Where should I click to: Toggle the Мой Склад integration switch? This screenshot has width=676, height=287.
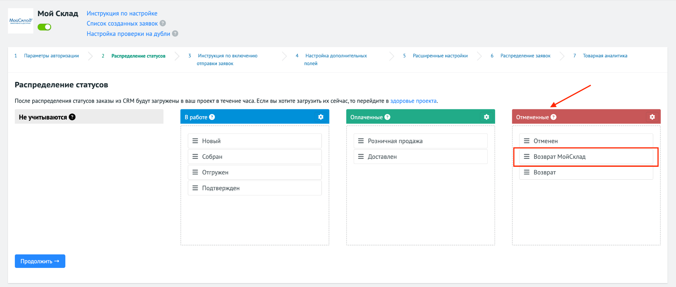point(44,27)
